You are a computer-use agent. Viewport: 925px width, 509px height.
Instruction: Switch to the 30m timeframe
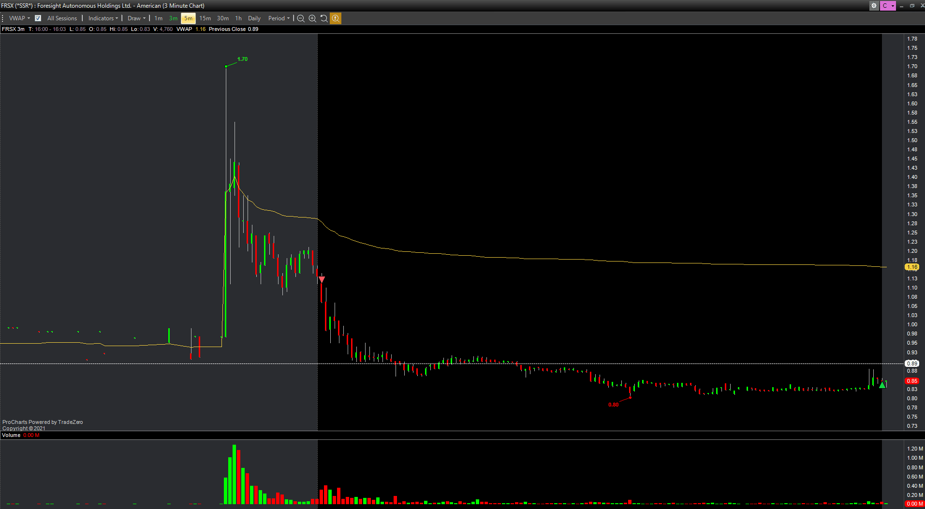pos(223,18)
